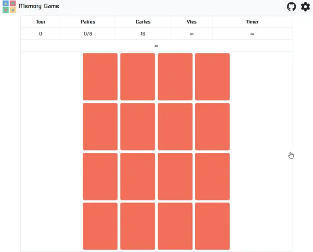Flip the second card in second row
313x252 pixels.
(x=138, y=126)
